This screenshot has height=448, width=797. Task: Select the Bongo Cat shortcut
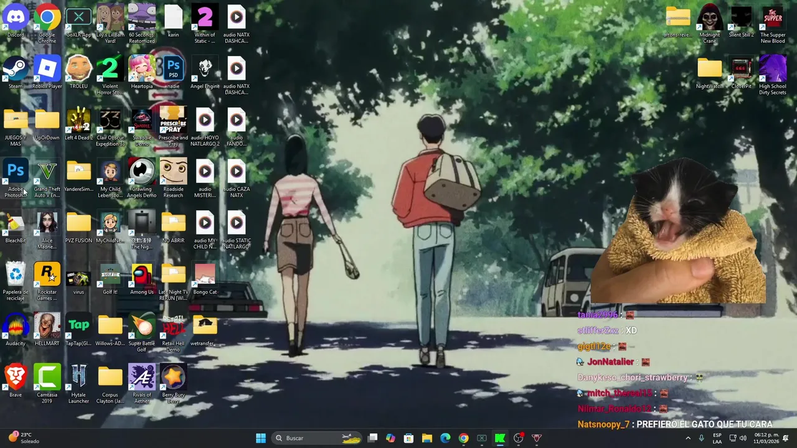click(x=205, y=278)
